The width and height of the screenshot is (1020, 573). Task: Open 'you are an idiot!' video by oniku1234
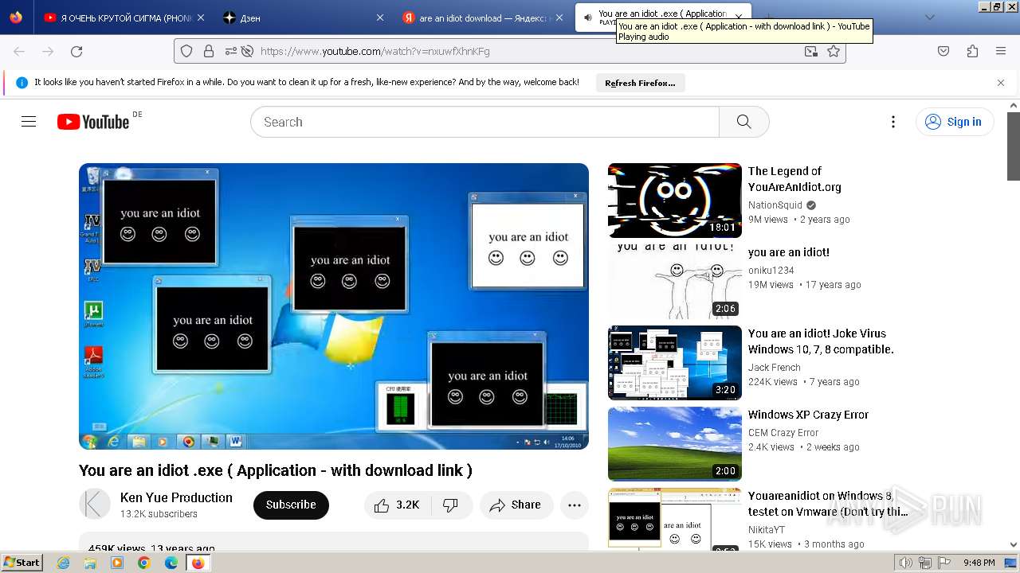pos(789,252)
